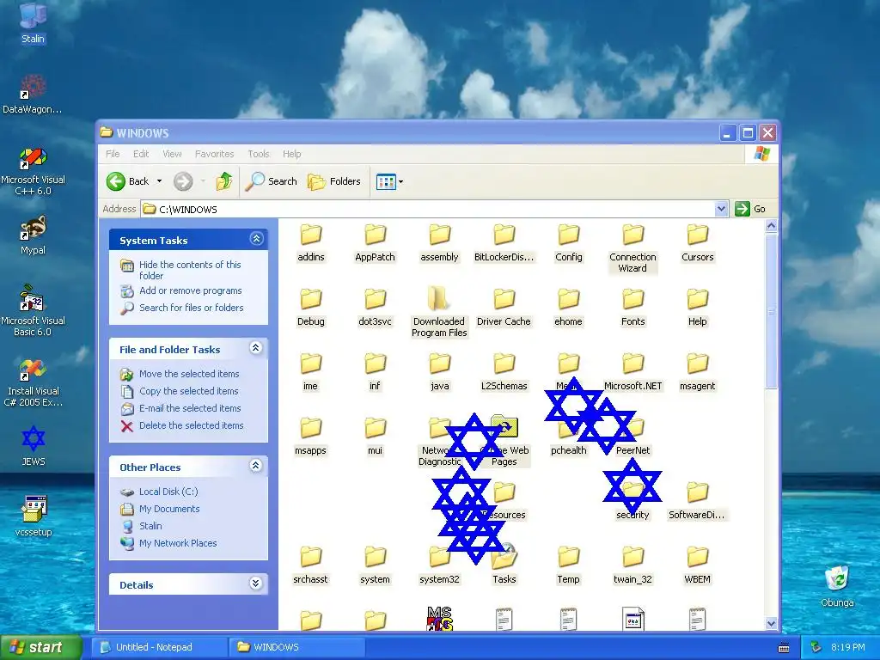Open the Views icon dropdown
This screenshot has width=880, height=660.
point(389,181)
